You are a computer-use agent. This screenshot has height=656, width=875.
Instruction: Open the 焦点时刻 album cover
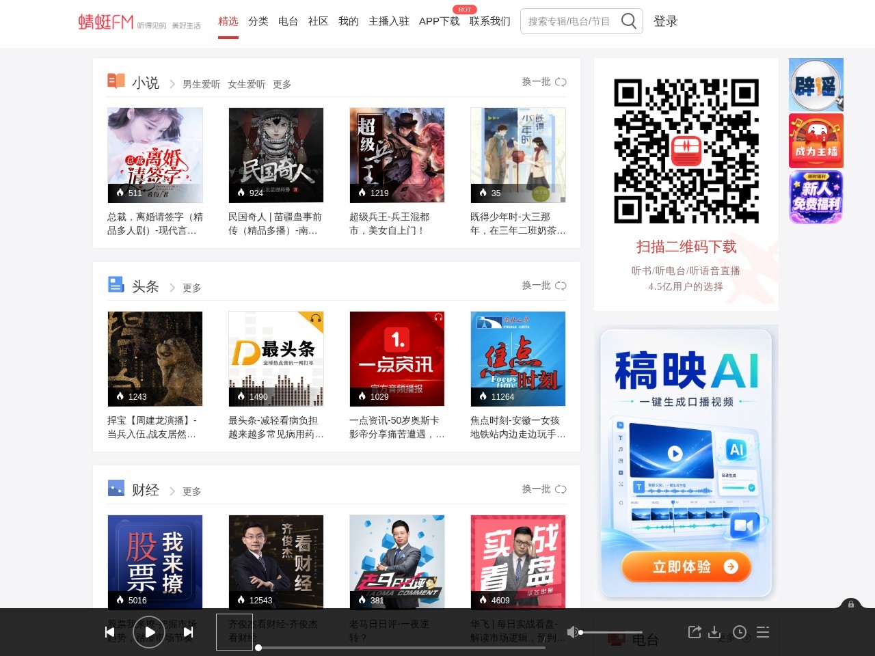click(518, 359)
